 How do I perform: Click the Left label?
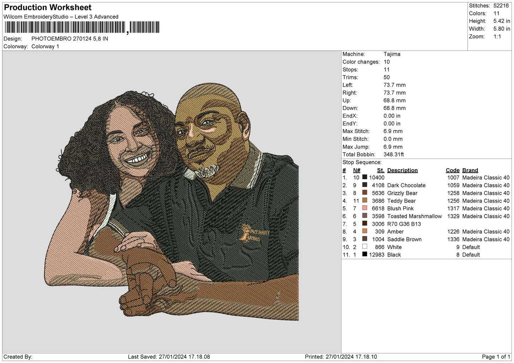pyautogui.click(x=348, y=85)
